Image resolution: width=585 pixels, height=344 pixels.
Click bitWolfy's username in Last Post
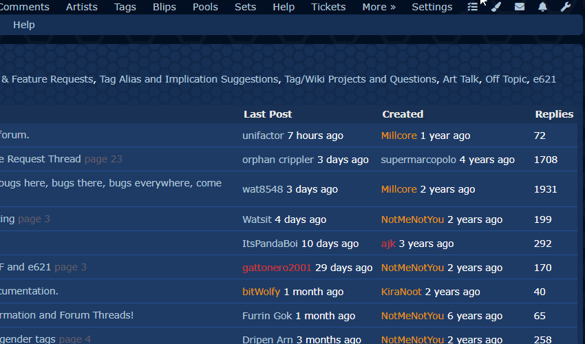tap(262, 292)
